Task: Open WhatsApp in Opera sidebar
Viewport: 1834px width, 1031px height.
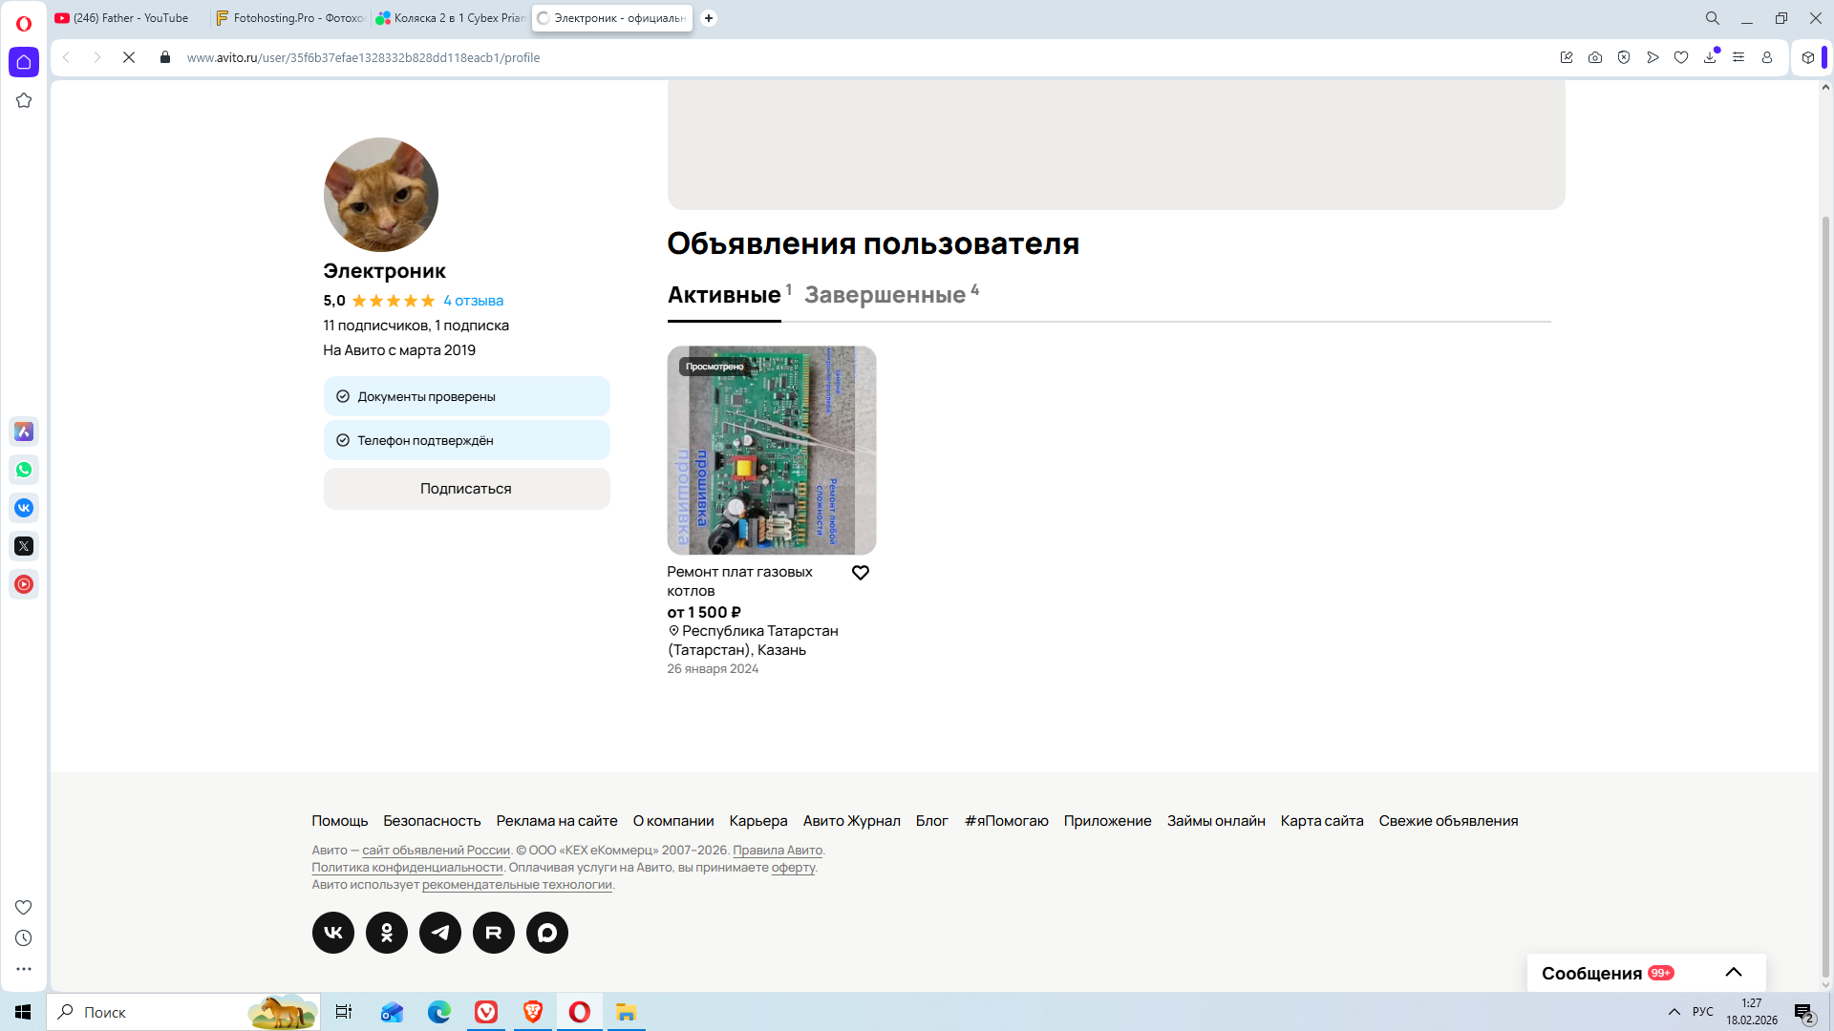Action: click(x=24, y=470)
